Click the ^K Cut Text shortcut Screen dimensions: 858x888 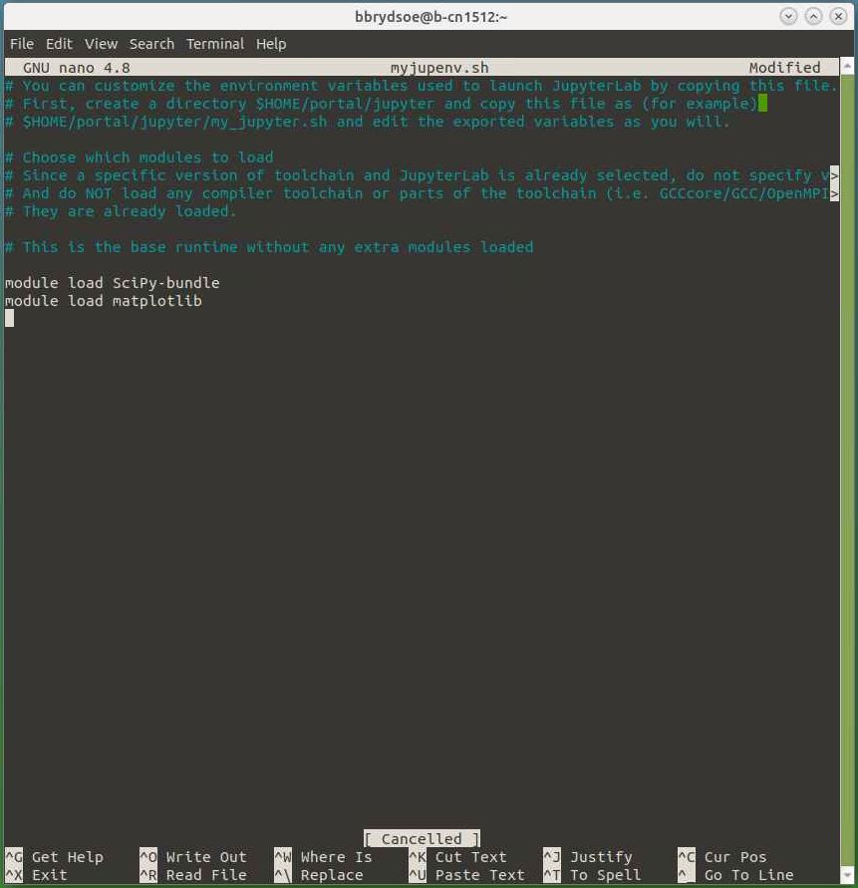[x=458, y=857]
